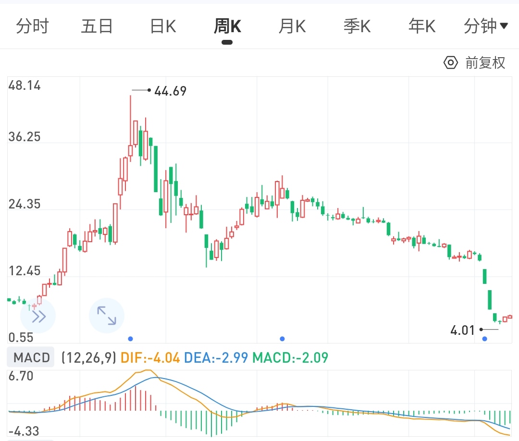Click the 44.69 peak price marker

click(170, 90)
